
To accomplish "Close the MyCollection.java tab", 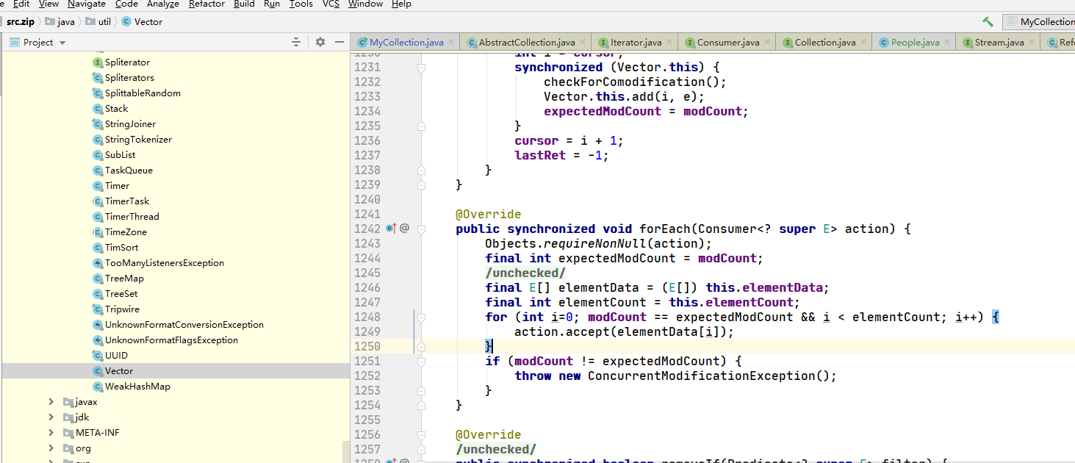I will coord(450,43).
